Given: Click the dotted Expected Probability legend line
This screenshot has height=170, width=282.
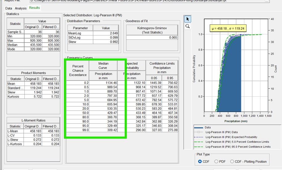Looking at the screenshot, I should (x=199, y=137).
